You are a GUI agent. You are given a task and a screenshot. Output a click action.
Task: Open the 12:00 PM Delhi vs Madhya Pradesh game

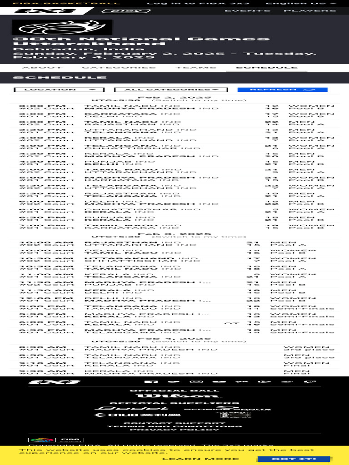coord(174,300)
